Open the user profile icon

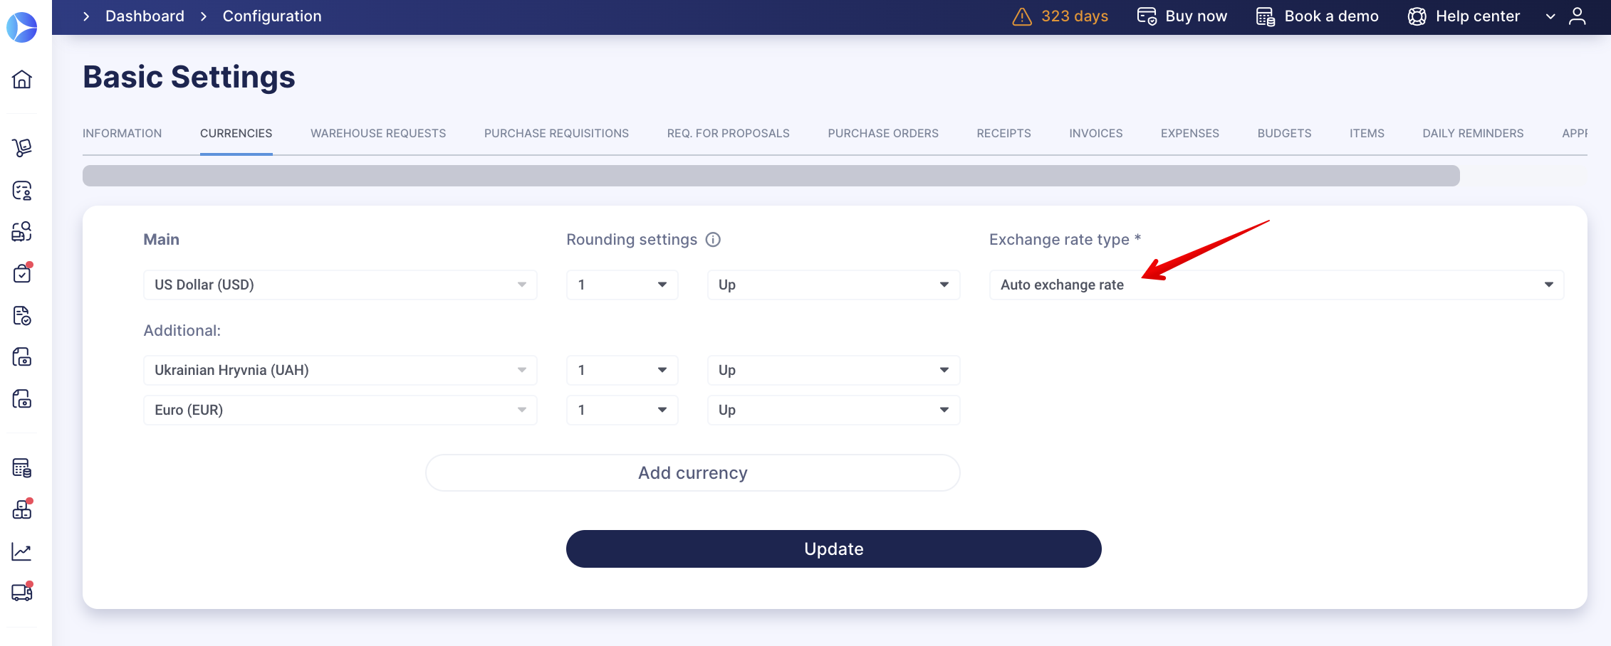[x=1578, y=16]
